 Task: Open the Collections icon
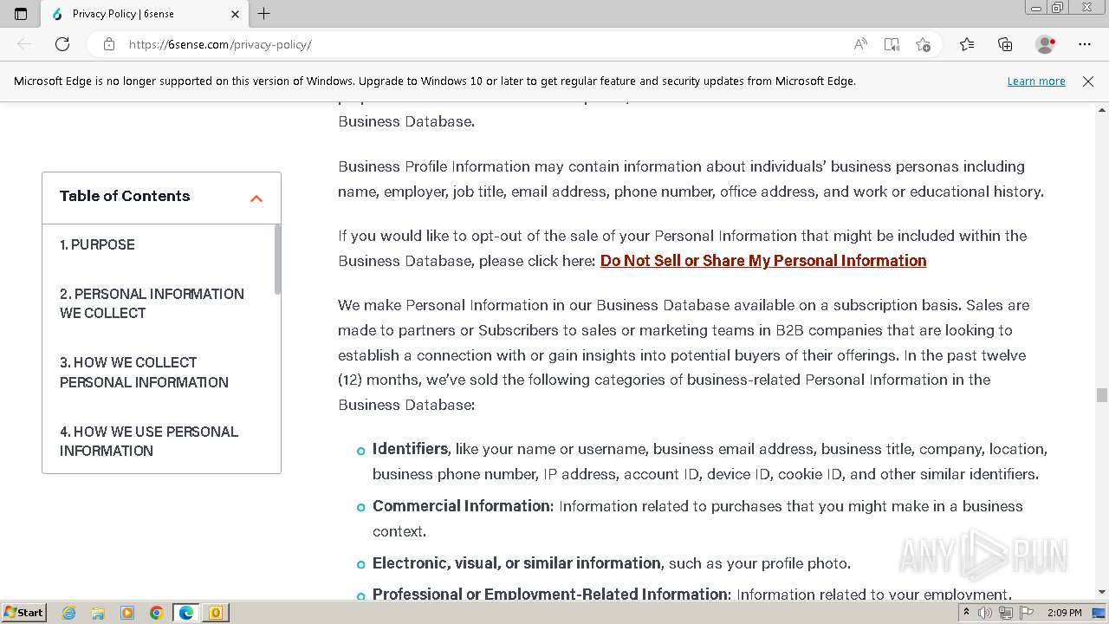1005,44
